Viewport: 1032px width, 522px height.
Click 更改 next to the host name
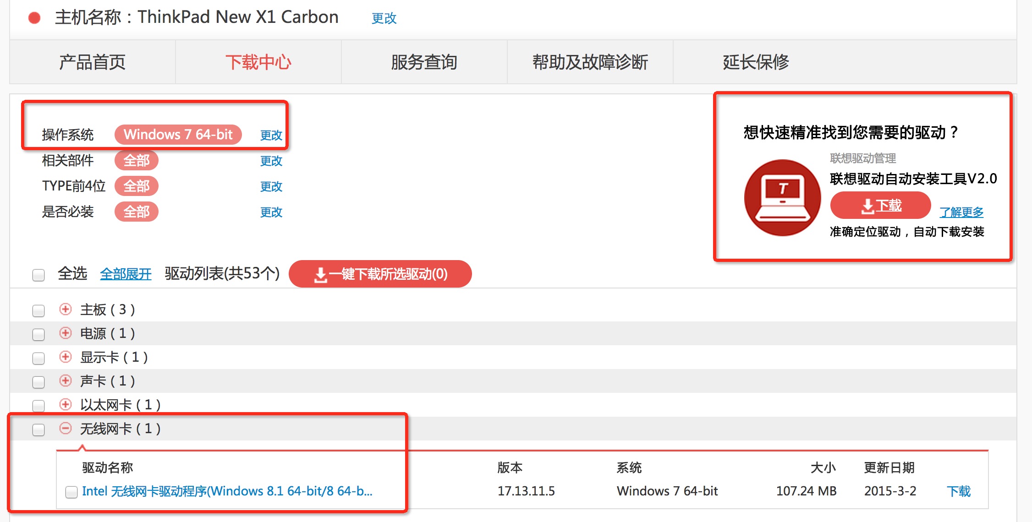[x=384, y=18]
